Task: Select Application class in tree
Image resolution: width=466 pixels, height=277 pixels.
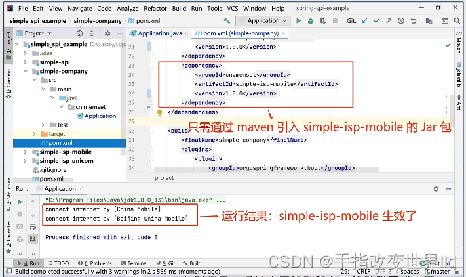Action: point(97,116)
